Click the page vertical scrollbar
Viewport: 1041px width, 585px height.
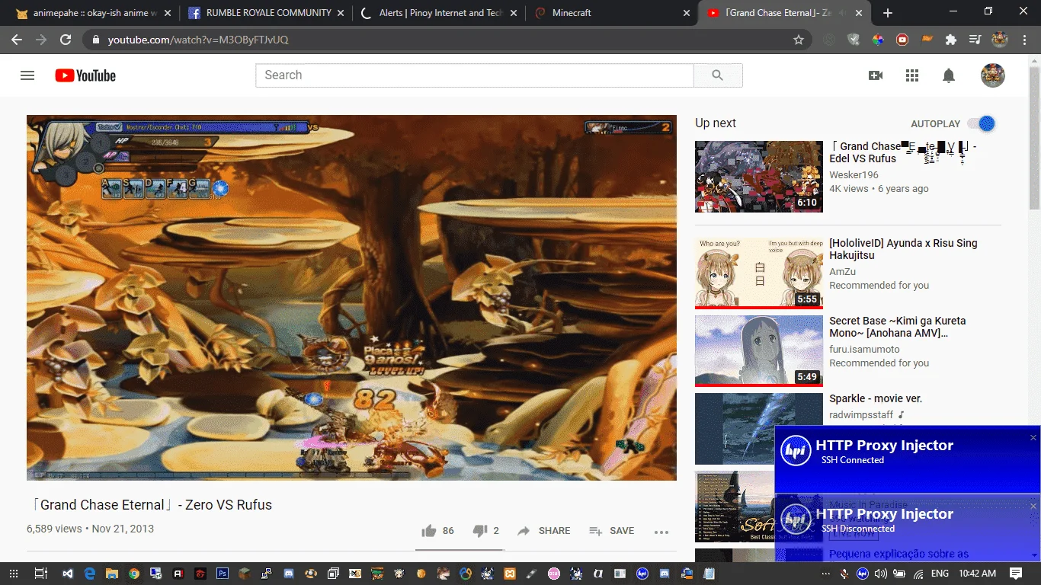1035,137
